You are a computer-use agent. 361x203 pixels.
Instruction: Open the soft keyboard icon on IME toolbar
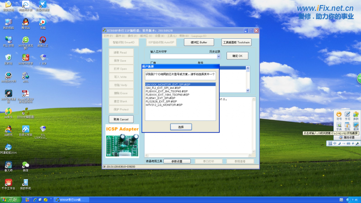[x=348, y=143]
